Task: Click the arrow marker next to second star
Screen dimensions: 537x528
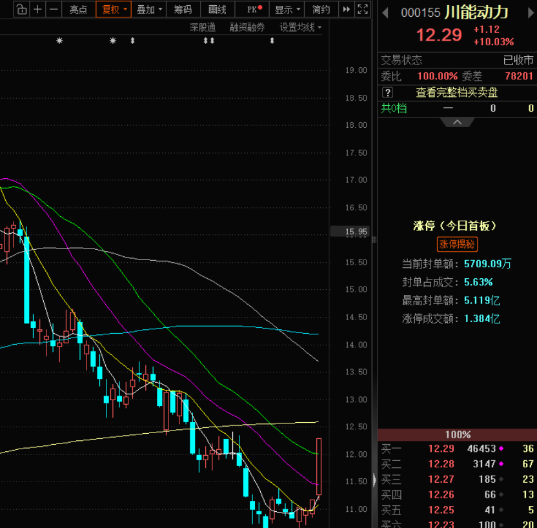Action: coord(132,41)
